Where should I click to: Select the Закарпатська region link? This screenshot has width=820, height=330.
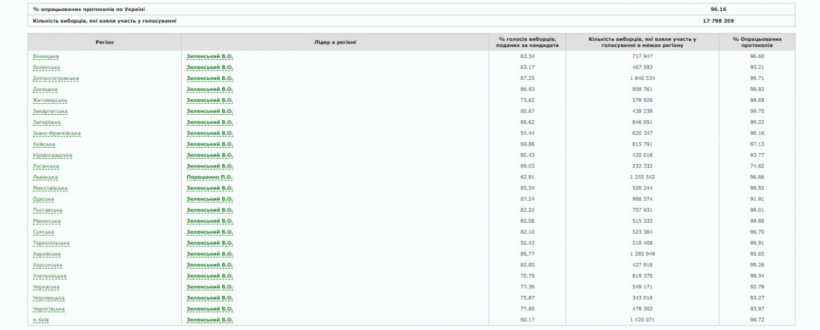pyautogui.click(x=50, y=111)
